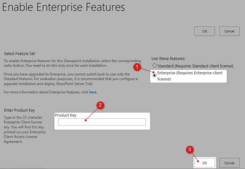
Task: Click the "Enable Enterprise Features" page title
Action: (x=64, y=7)
